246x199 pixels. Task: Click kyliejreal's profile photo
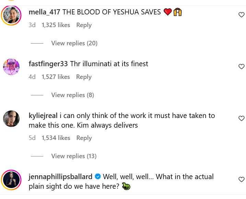(11, 119)
